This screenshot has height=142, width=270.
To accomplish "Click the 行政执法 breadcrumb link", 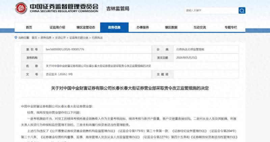I will click(x=97, y=37).
